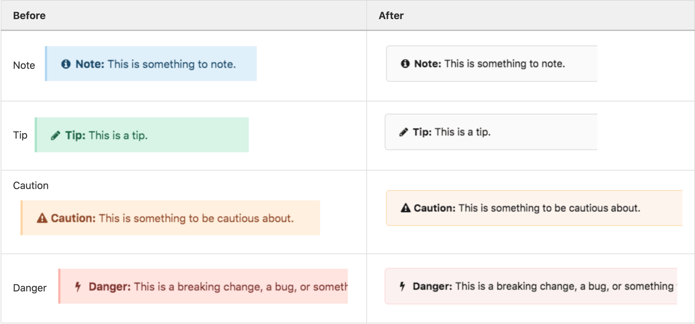695x324 pixels.
Task: Click the plain "Note" row label on the left
Action: tap(24, 65)
